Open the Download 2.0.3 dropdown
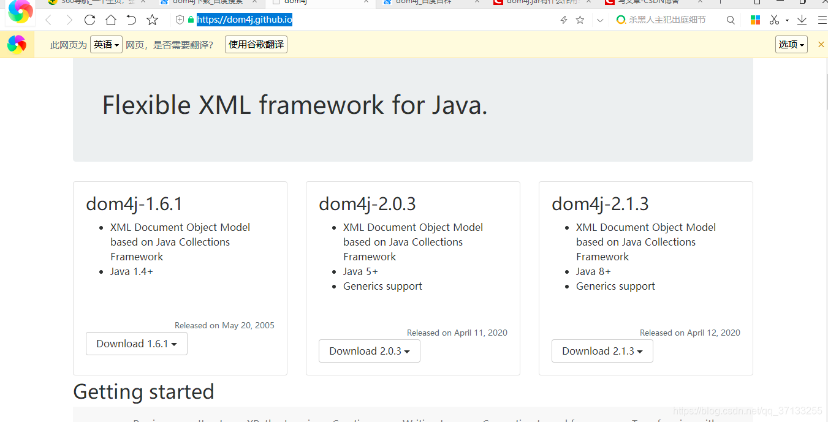This screenshot has height=422, width=828. [370, 351]
